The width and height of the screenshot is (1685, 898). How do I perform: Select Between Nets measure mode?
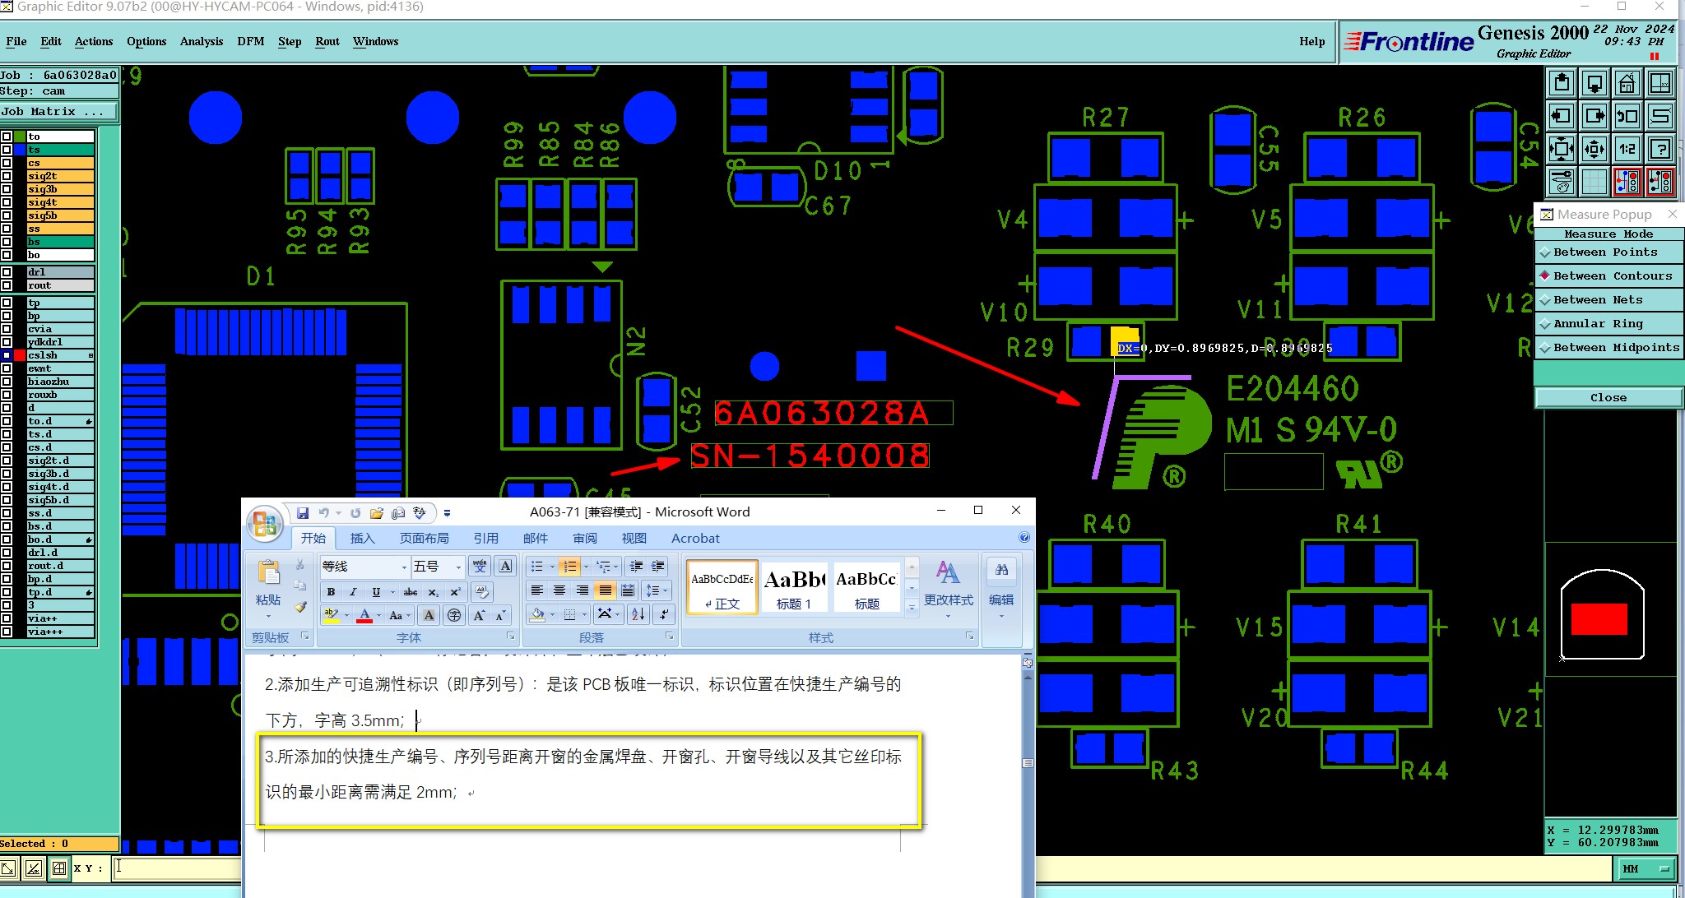[1608, 300]
